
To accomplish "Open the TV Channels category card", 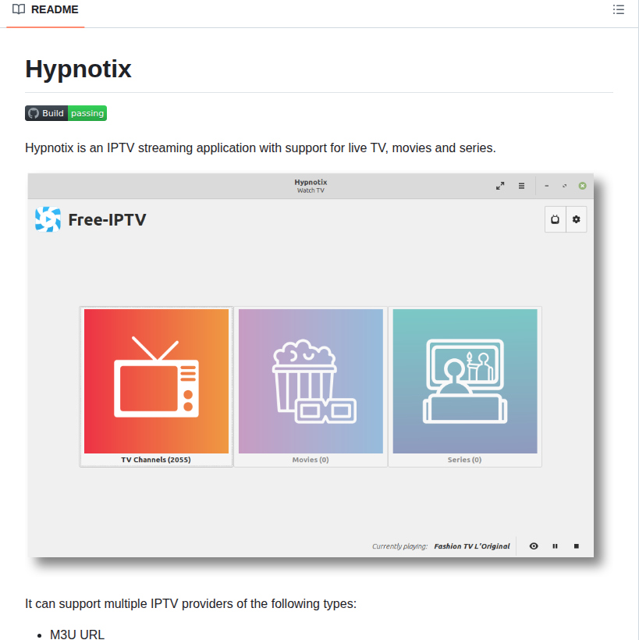I will tap(155, 382).
